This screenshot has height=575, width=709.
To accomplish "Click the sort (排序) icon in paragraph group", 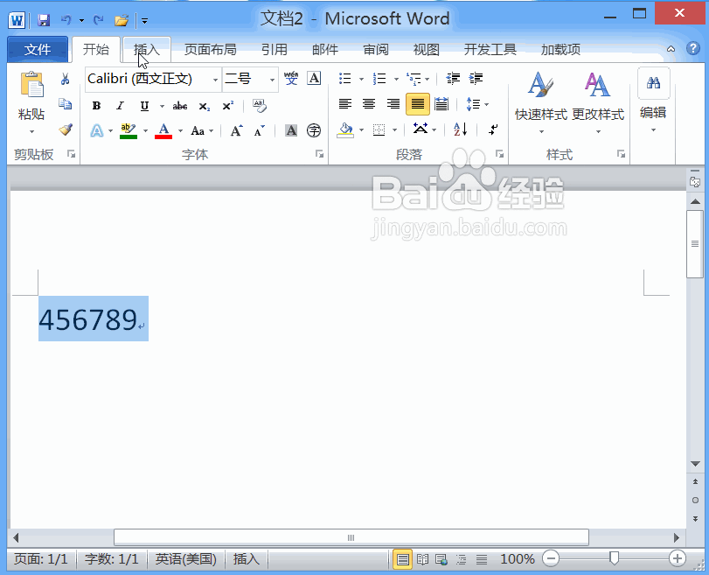I will (x=458, y=130).
